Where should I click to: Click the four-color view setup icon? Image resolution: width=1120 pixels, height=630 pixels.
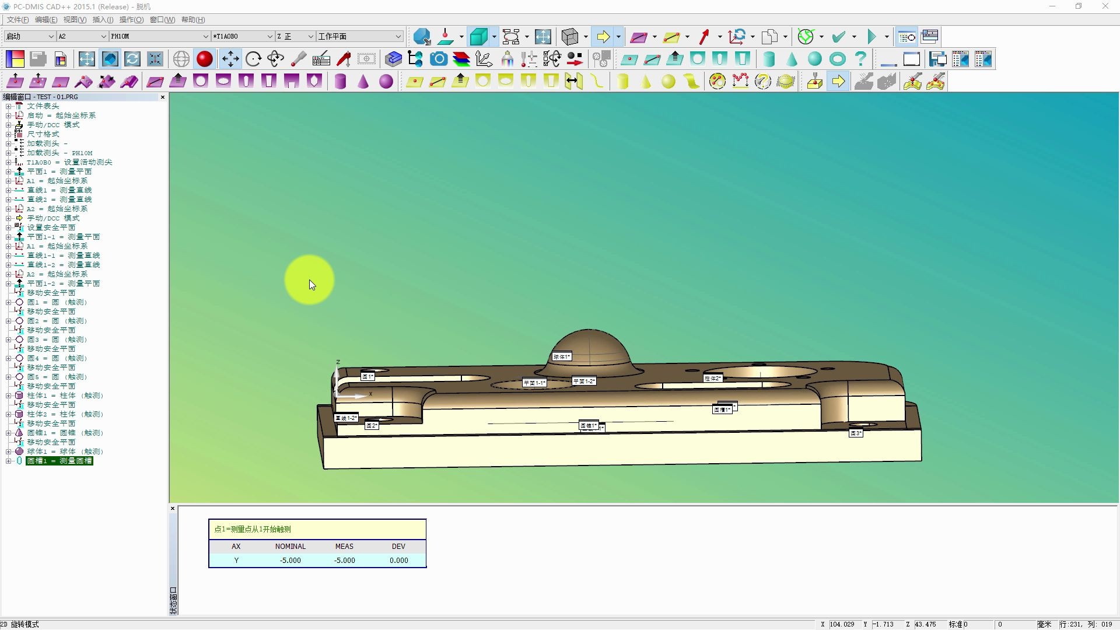15,59
